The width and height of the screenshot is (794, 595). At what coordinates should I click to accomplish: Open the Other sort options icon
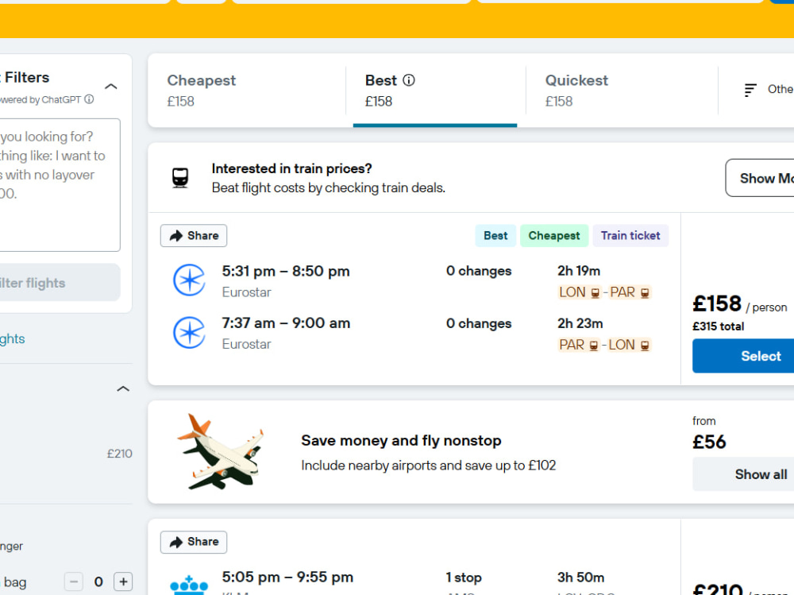pos(750,90)
